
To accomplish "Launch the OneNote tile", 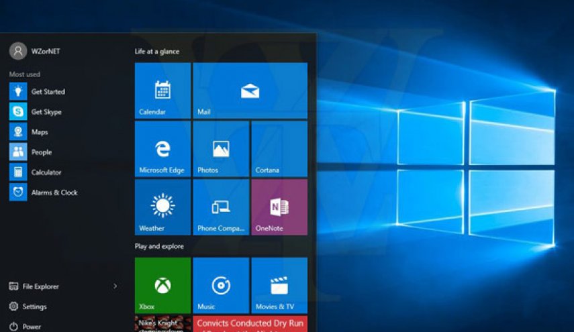I will point(279,207).
